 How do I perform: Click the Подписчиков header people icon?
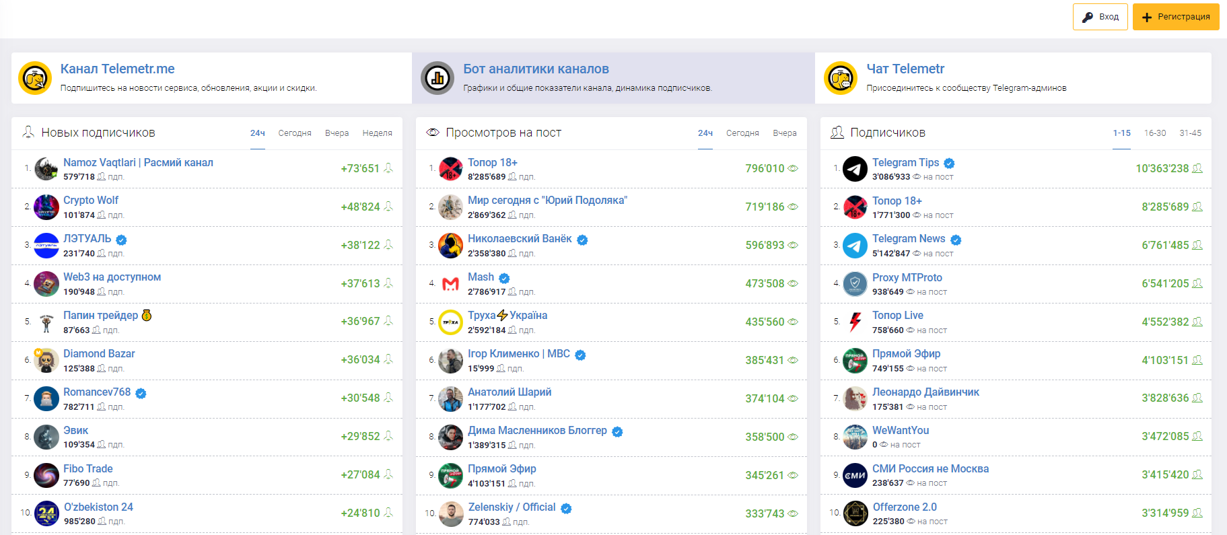point(837,133)
